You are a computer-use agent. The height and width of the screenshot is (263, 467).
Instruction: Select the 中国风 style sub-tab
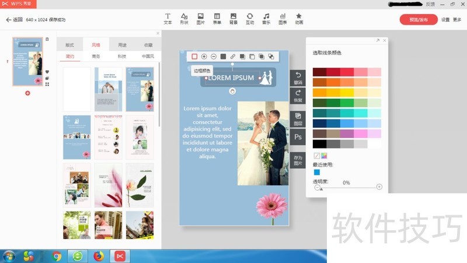tap(148, 56)
